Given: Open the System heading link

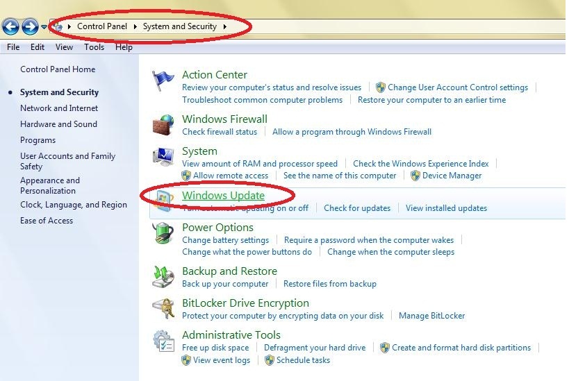Looking at the screenshot, I should (199, 151).
